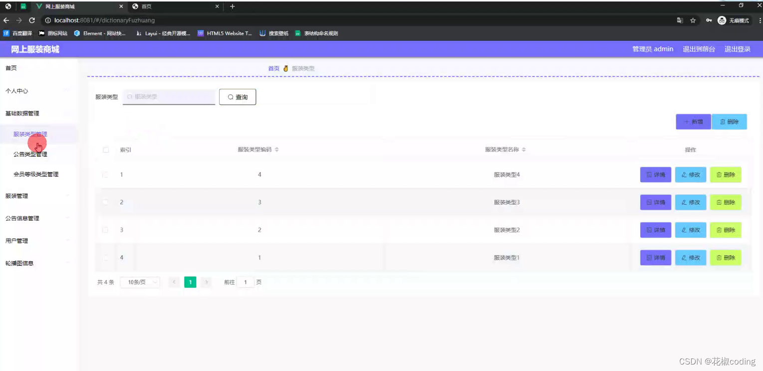Click 退出登录 in the header

click(x=738, y=49)
